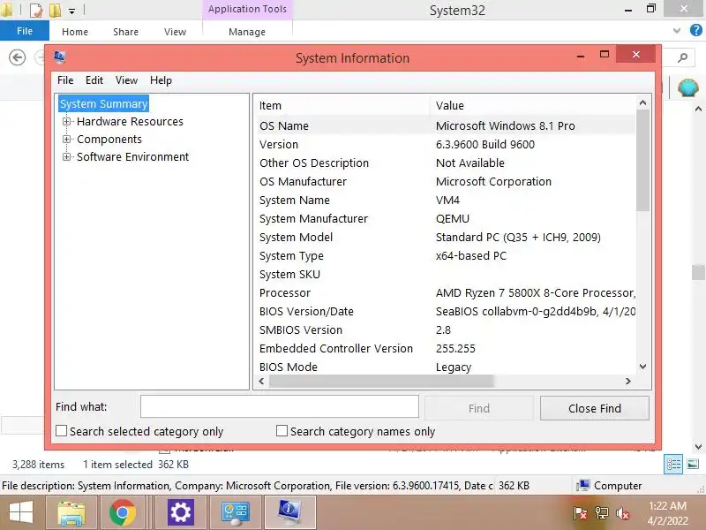This screenshot has height=530, width=706.
Task: Click down arrow of details vertical scrollbar
Action: [x=643, y=367]
